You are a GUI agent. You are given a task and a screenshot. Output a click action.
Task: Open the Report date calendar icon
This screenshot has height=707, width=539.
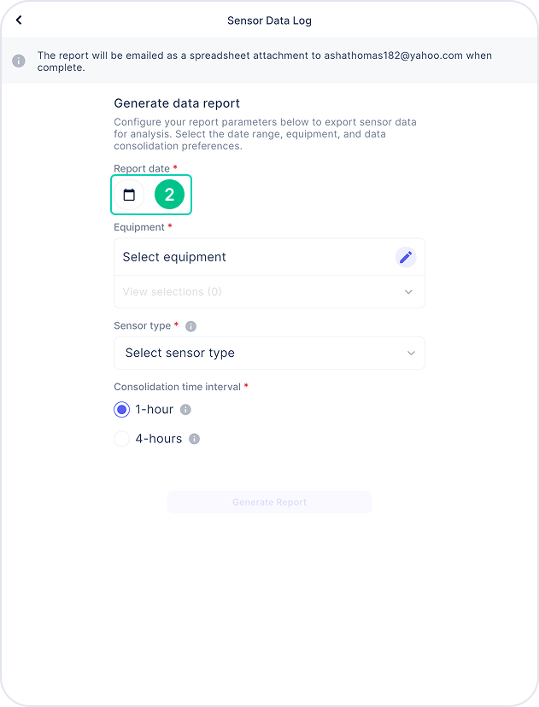(x=129, y=195)
